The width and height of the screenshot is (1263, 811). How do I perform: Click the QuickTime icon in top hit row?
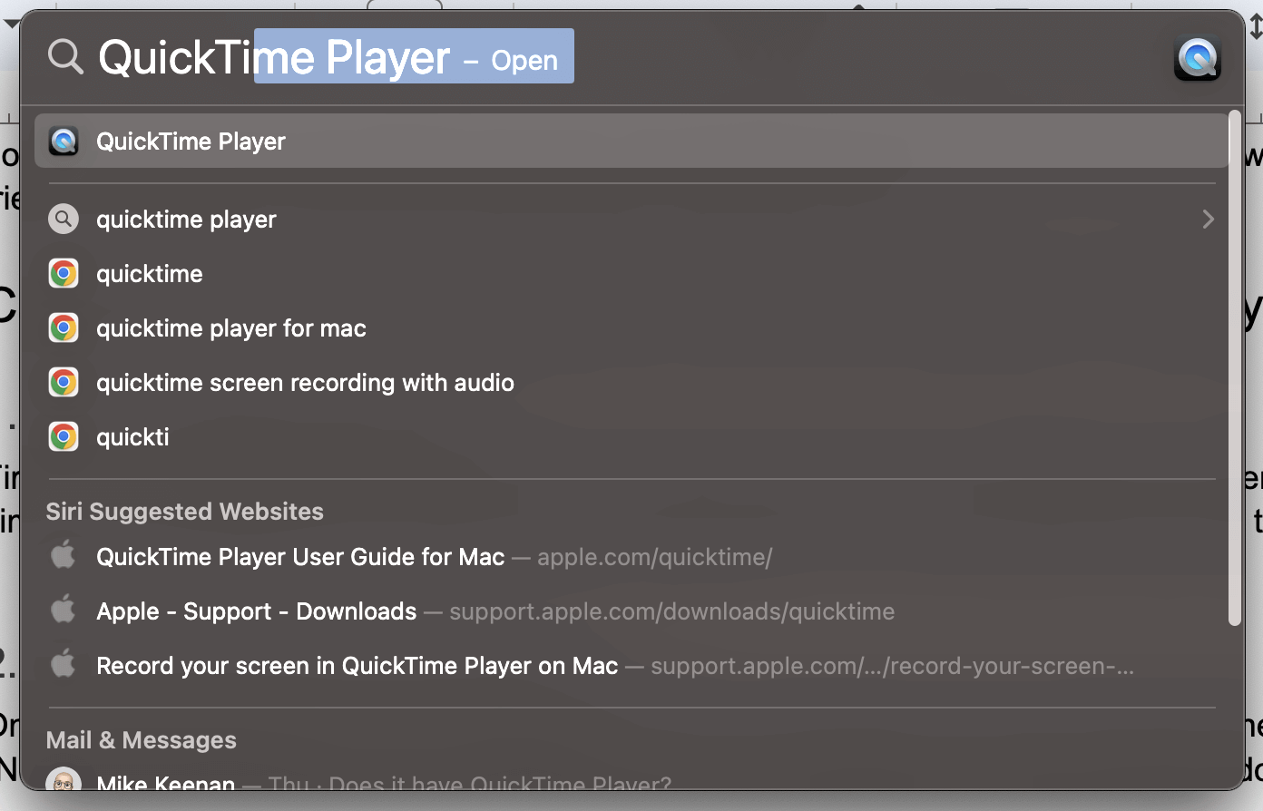(x=64, y=142)
